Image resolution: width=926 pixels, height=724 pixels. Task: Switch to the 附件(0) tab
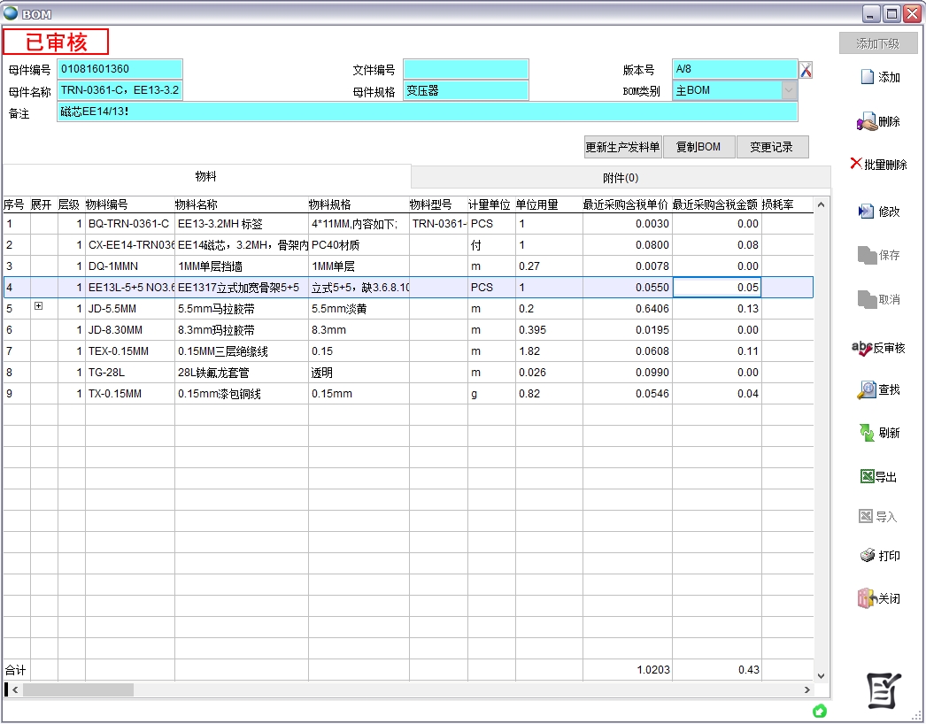click(x=621, y=177)
